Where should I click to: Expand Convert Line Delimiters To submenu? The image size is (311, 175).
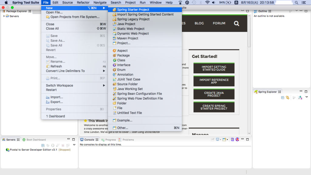click(104, 71)
